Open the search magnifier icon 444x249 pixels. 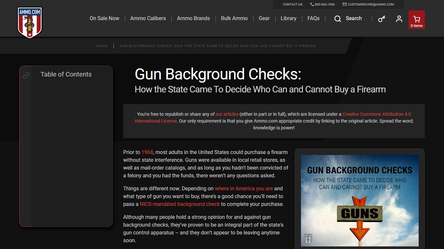click(338, 19)
